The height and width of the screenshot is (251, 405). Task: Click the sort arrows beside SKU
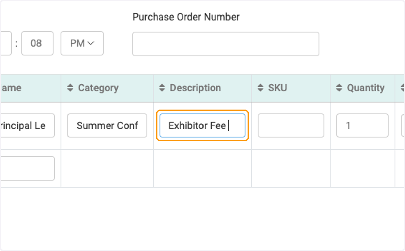tap(260, 88)
